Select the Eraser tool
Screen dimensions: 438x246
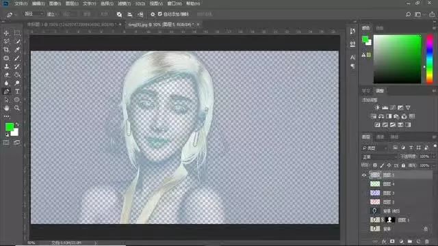(6, 74)
